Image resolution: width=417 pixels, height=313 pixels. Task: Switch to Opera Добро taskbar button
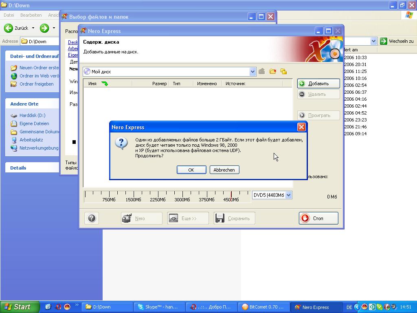211,307
